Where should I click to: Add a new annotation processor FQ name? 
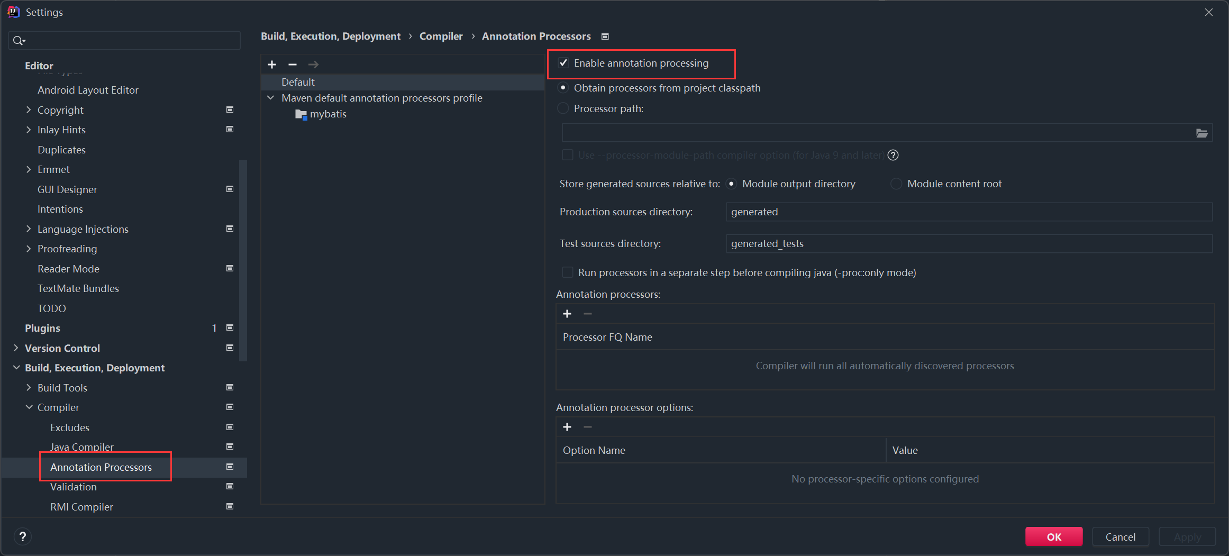click(567, 314)
